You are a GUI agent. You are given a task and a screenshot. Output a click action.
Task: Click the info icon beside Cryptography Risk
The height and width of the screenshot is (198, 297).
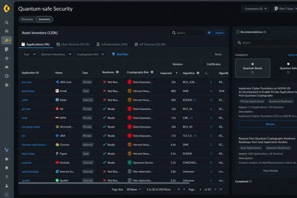pyautogui.click(x=152, y=72)
